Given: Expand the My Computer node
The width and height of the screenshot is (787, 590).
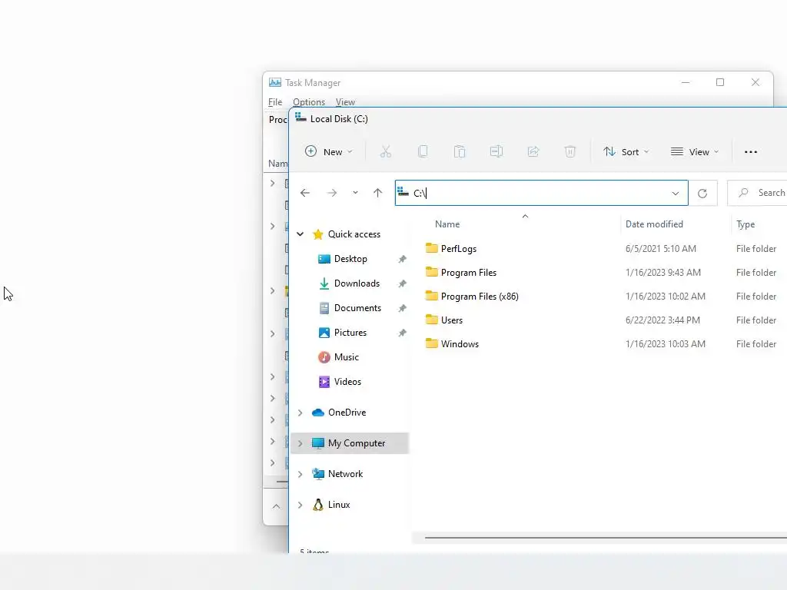Looking at the screenshot, I should pos(301,443).
